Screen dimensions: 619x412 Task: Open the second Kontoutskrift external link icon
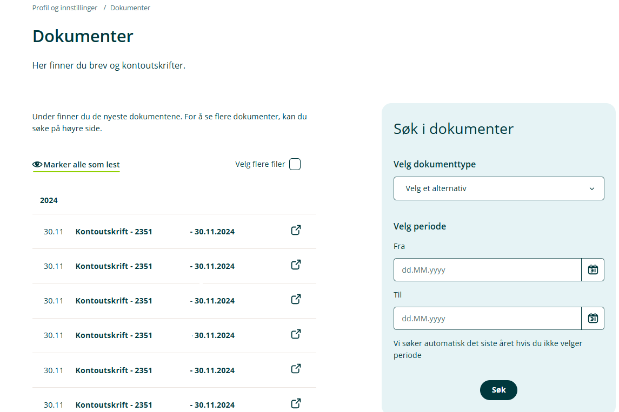296,265
